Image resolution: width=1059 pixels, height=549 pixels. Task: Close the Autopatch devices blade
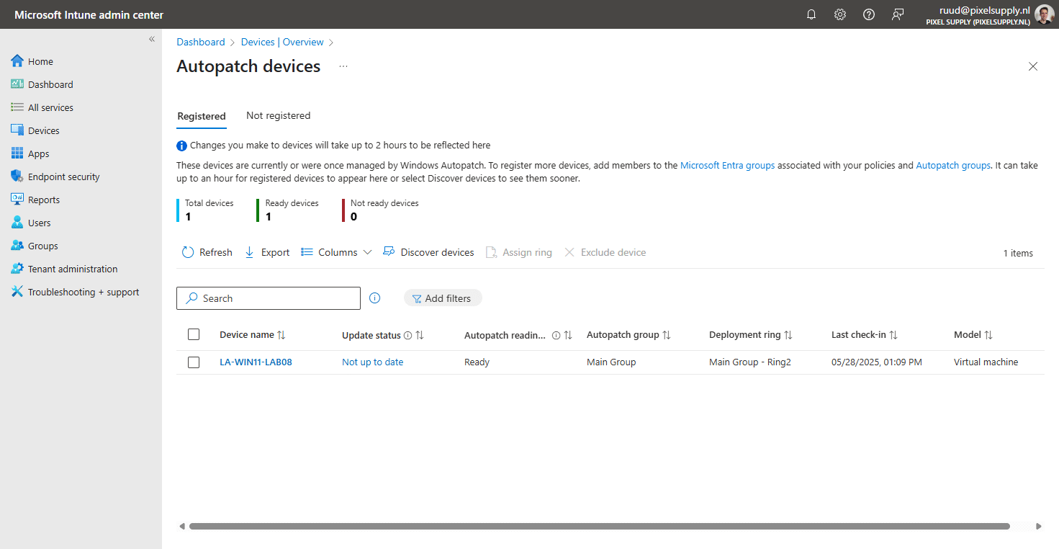(1033, 66)
